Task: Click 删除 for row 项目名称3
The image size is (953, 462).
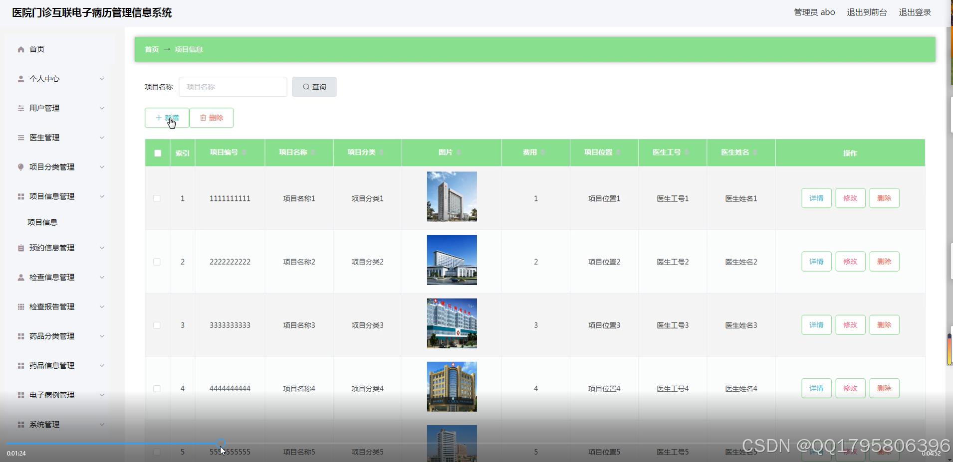Action: (884, 325)
